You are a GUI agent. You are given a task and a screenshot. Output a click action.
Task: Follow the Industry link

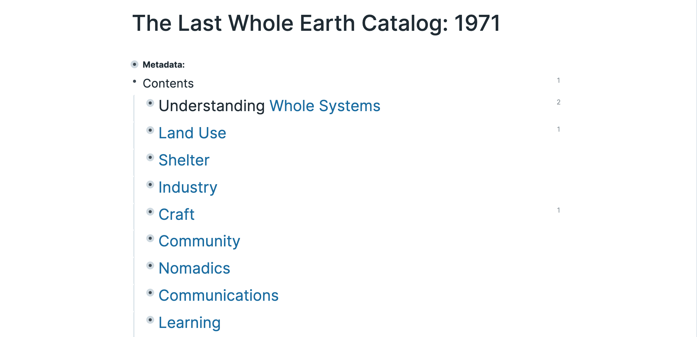pos(188,188)
